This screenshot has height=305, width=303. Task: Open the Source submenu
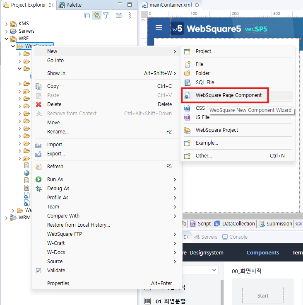(106, 261)
